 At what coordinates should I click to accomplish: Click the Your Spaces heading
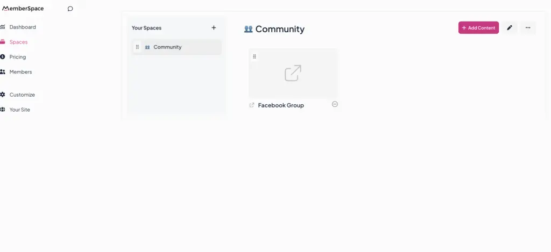[x=146, y=28]
